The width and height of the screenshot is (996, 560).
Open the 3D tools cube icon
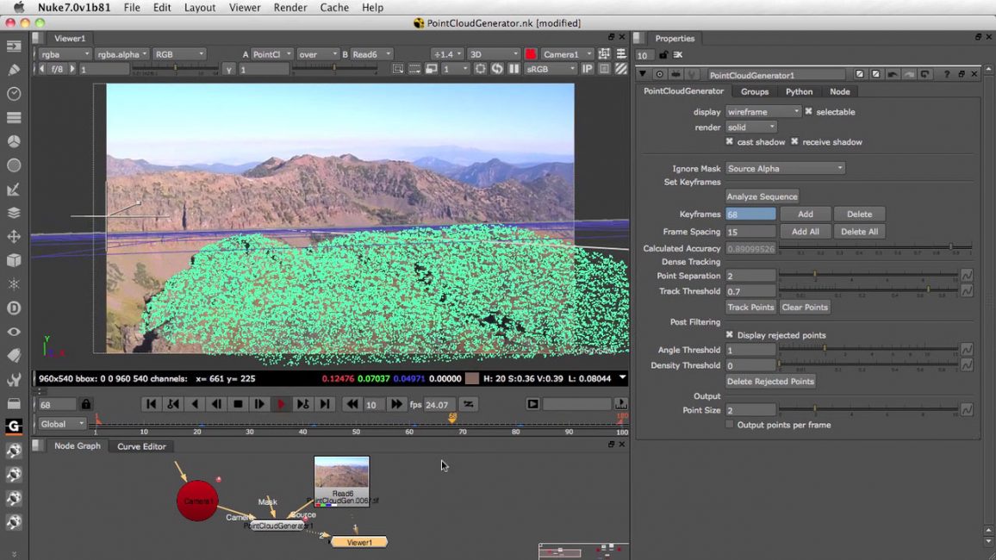13,260
